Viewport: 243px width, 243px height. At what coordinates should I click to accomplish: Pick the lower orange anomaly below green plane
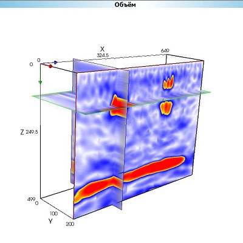point(166,108)
